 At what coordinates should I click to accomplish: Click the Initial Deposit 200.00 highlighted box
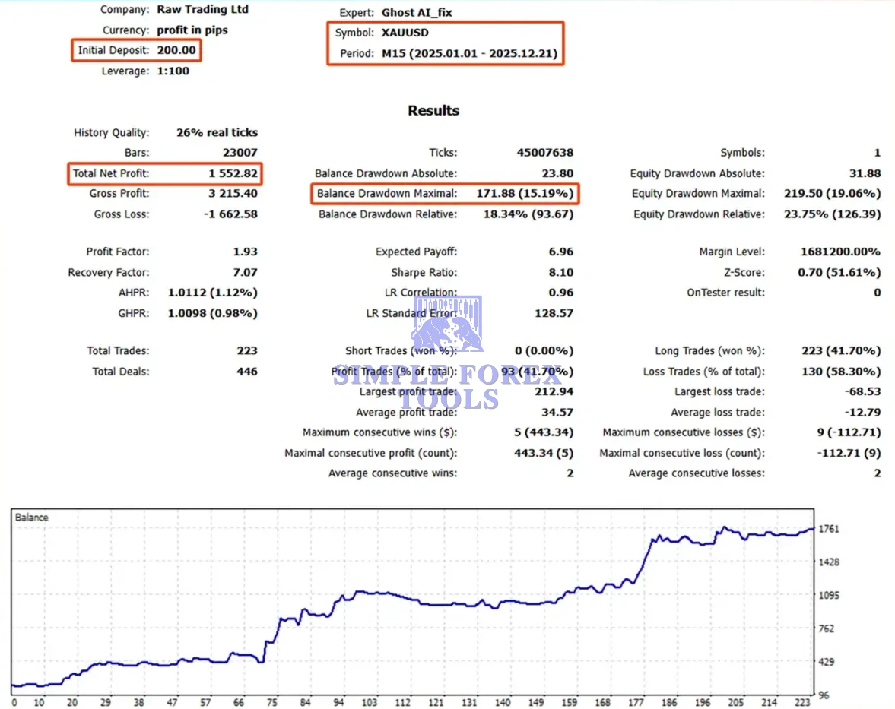[x=137, y=51]
